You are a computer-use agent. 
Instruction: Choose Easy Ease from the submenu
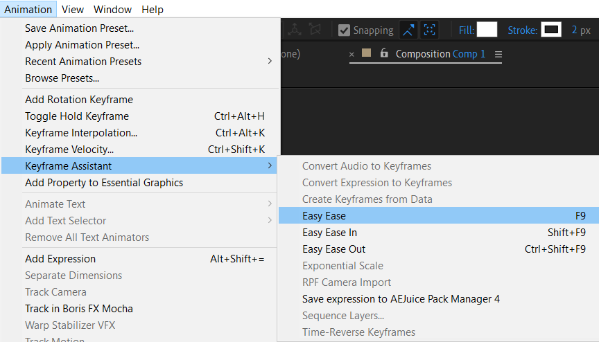pos(324,216)
